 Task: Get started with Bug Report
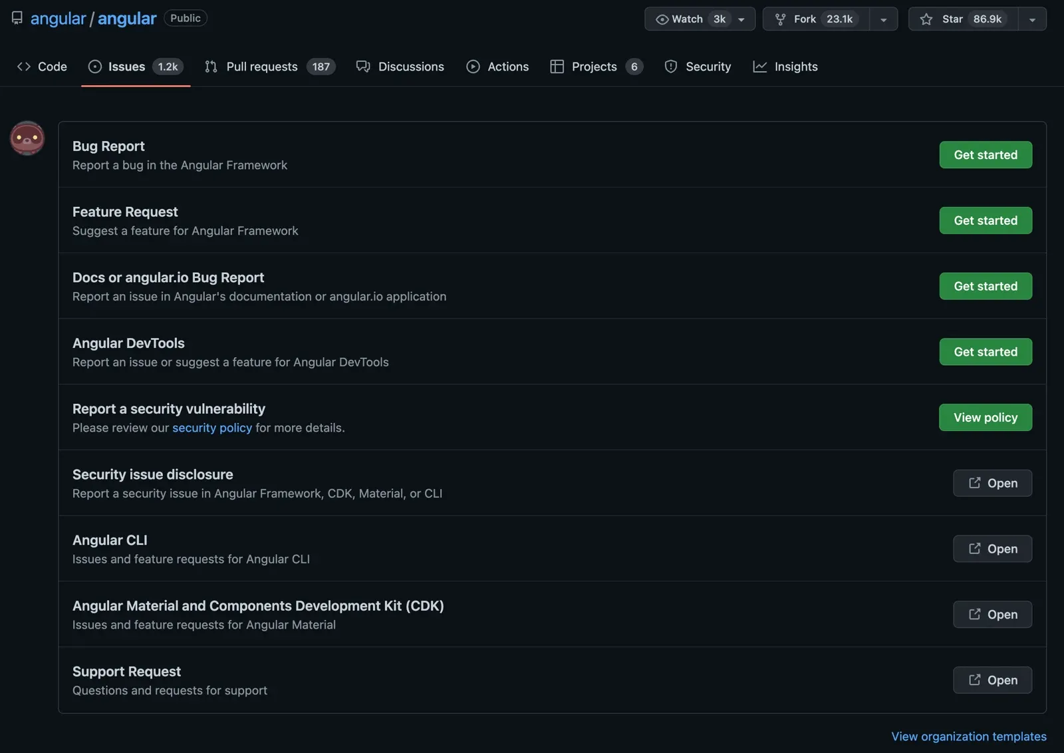(986, 155)
